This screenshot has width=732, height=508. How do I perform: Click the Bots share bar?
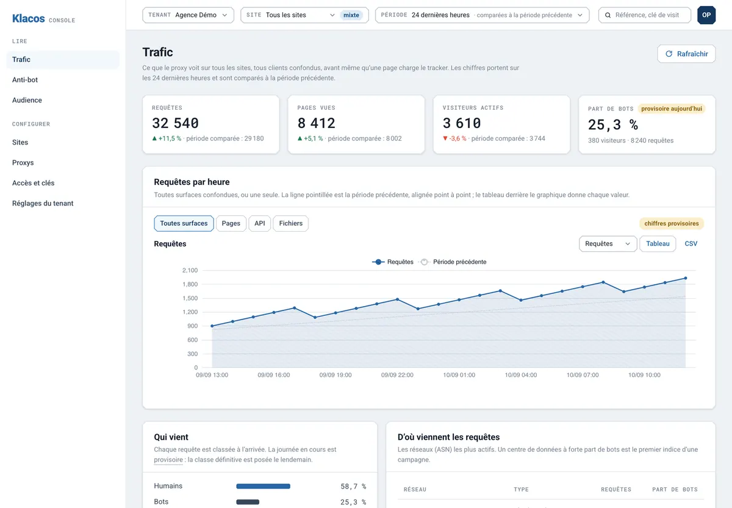248,502
